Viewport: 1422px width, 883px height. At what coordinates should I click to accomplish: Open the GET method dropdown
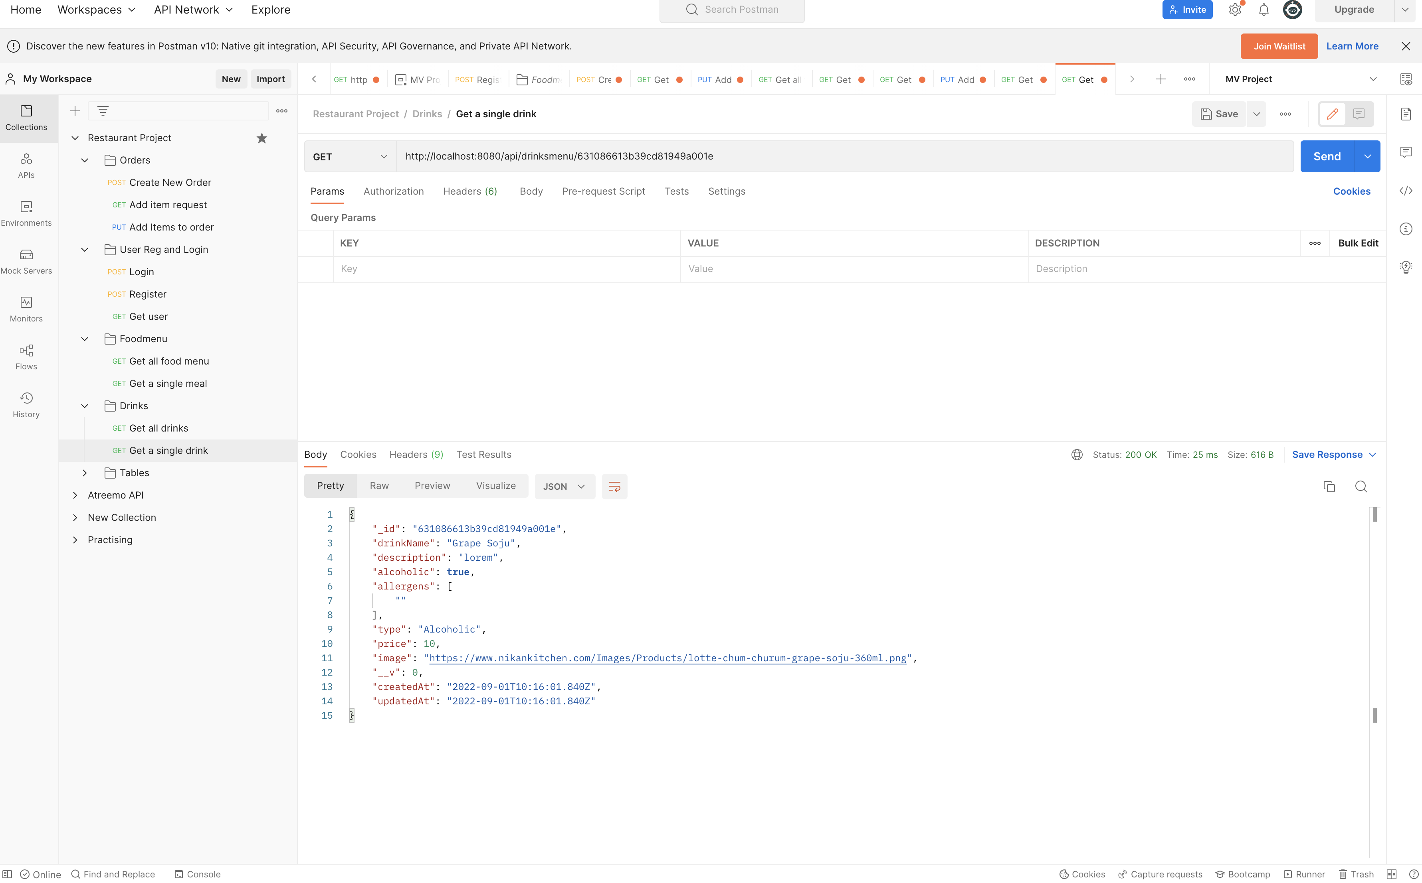click(x=350, y=156)
